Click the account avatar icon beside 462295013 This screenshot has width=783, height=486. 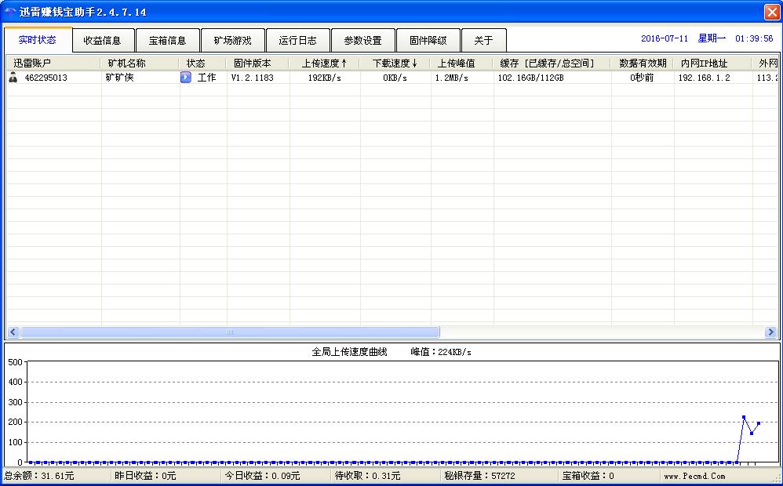point(13,78)
